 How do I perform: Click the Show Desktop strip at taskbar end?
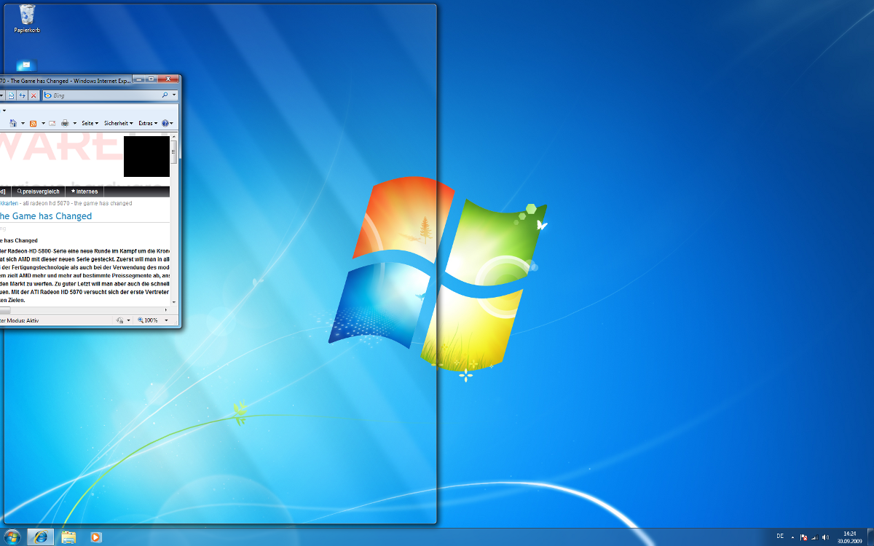pyautogui.click(x=870, y=537)
